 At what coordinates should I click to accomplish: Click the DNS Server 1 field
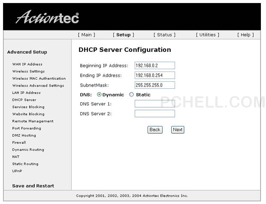[x=154, y=104]
